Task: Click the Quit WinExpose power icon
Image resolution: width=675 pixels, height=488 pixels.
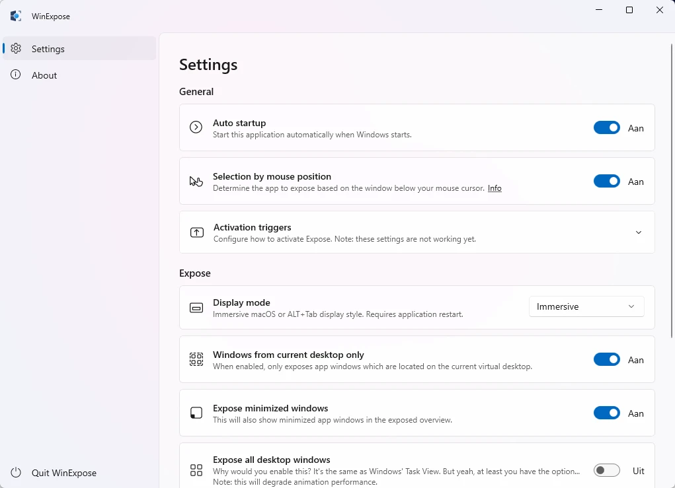Action: [x=16, y=472]
